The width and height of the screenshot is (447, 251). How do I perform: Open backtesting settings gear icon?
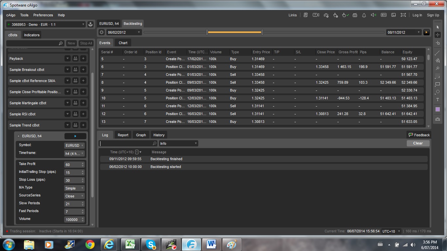click(x=101, y=32)
